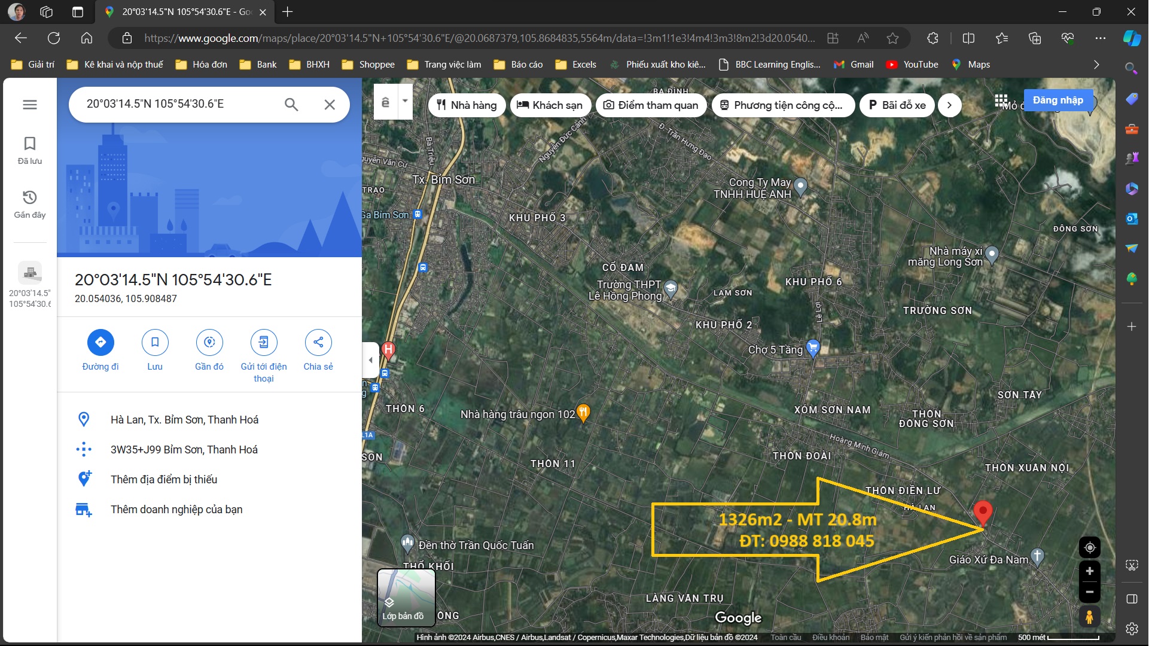Viewport: 1155px width, 646px height.
Task: Click the Lưu save bookmark icon
Action: click(x=155, y=342)
